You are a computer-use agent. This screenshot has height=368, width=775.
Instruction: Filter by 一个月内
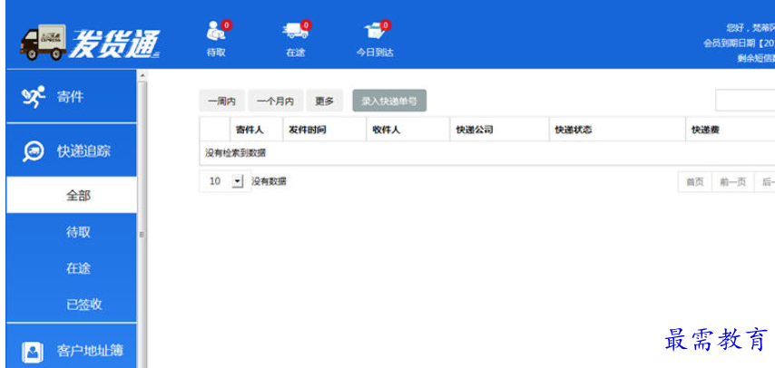(275, 102)
